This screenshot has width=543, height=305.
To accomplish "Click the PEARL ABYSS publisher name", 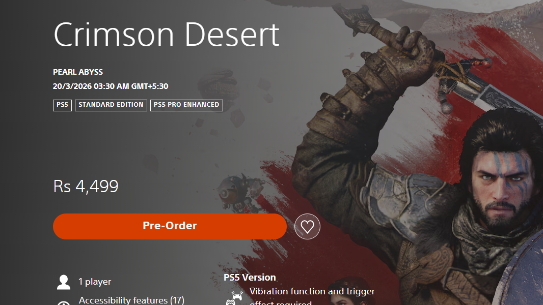I will [78, 72].
